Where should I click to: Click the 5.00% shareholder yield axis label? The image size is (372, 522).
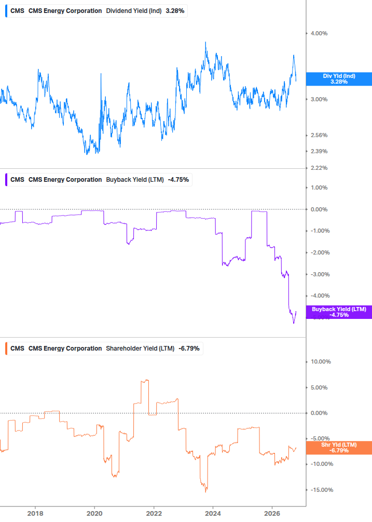tap(319, 387)
